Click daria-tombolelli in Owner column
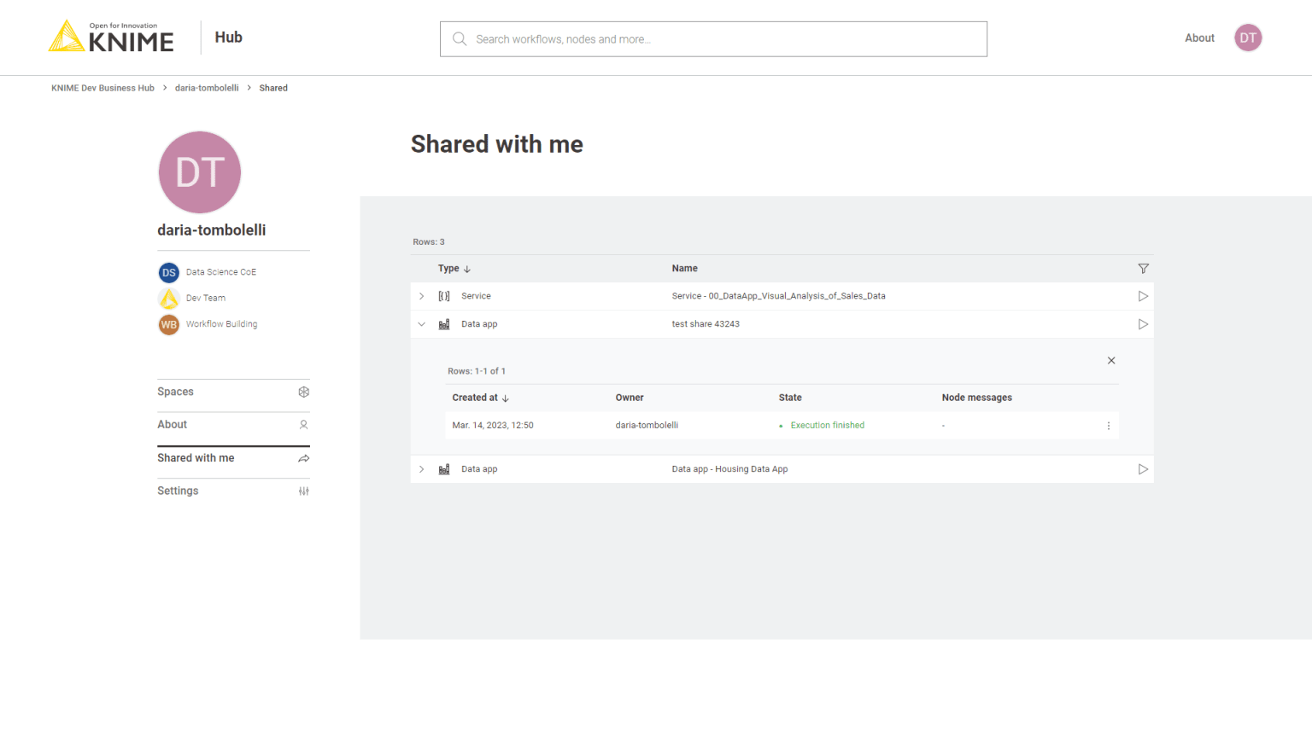The width and height of the screenshot is (1312, 738). [647, 425]
